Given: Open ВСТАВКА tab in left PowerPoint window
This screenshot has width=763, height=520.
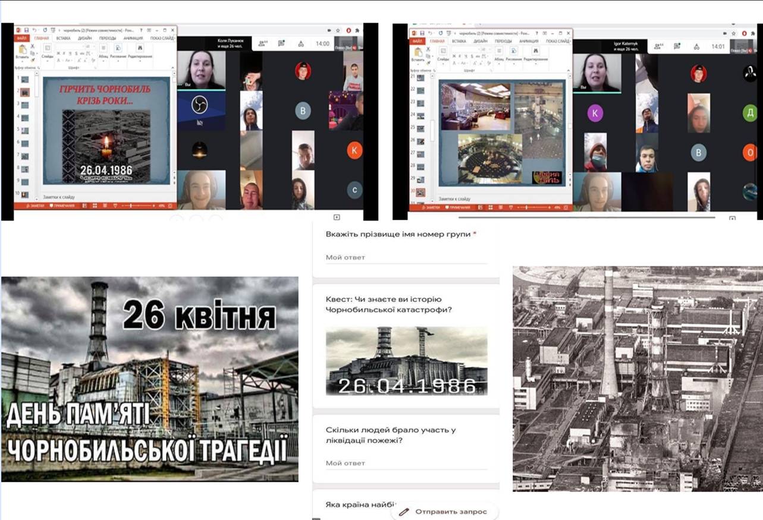Looking at the screenshot, I should tap(63, 38).
